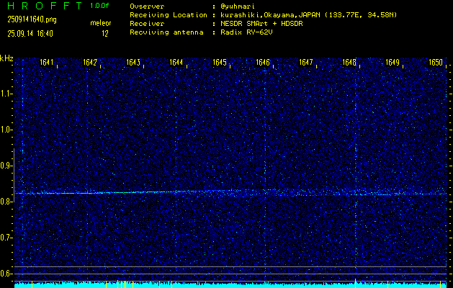Click the Receiving Location label
The height and width of the screenshot is (288, 453).
click(x=169, y=15)
